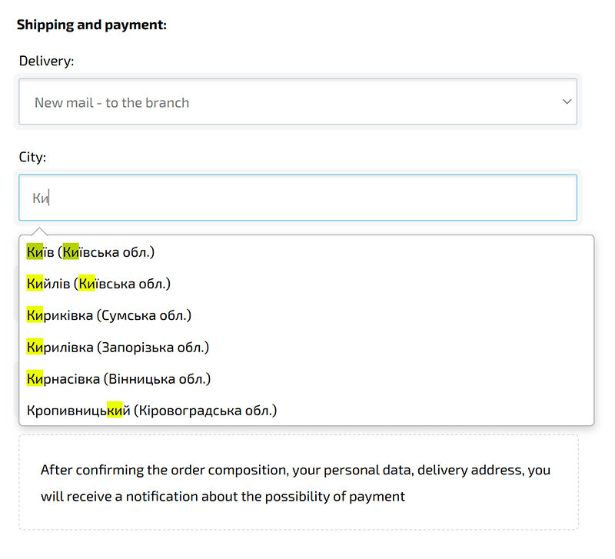Viewport: 615px width, 559px height.
Task: Click the payment notification info box
Action: [298, 482]
